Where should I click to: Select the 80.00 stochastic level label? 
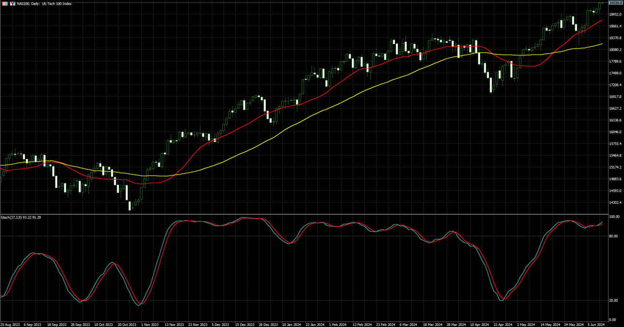coord(613,236)
